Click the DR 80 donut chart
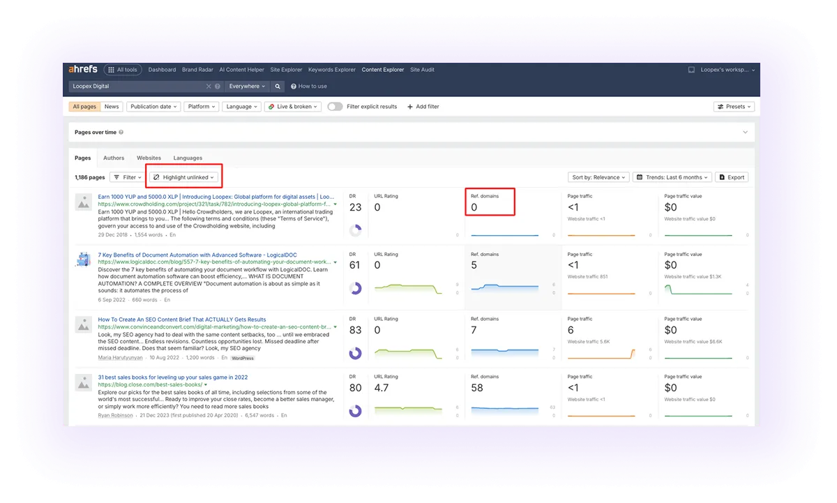This screenshot has width=837, height=503. (x=355, y=411)
